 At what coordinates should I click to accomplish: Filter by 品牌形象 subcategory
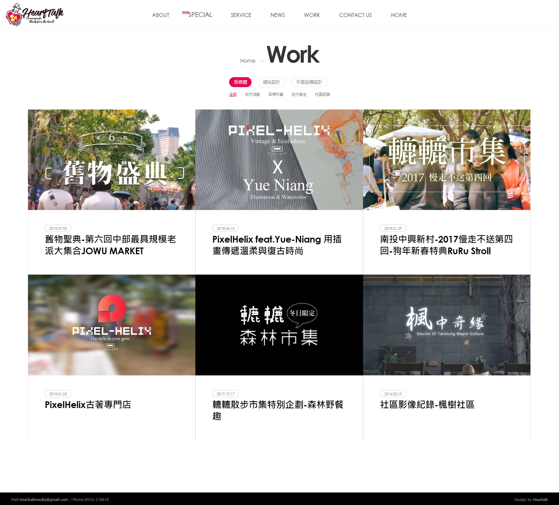pos(276,94)
